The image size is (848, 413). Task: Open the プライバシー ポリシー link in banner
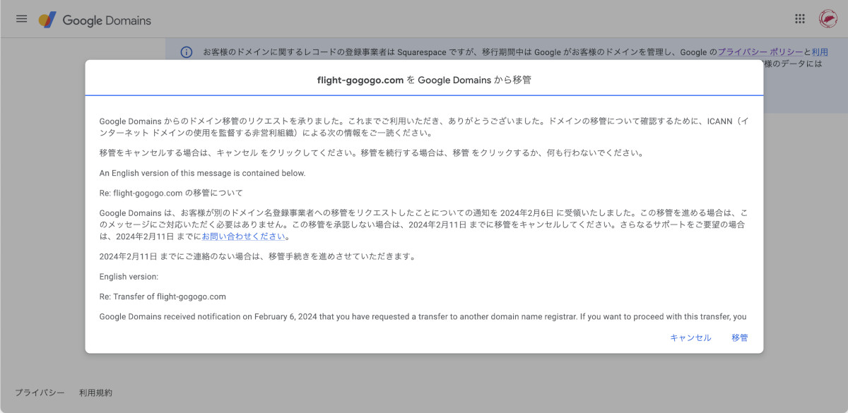coord(760,52)
